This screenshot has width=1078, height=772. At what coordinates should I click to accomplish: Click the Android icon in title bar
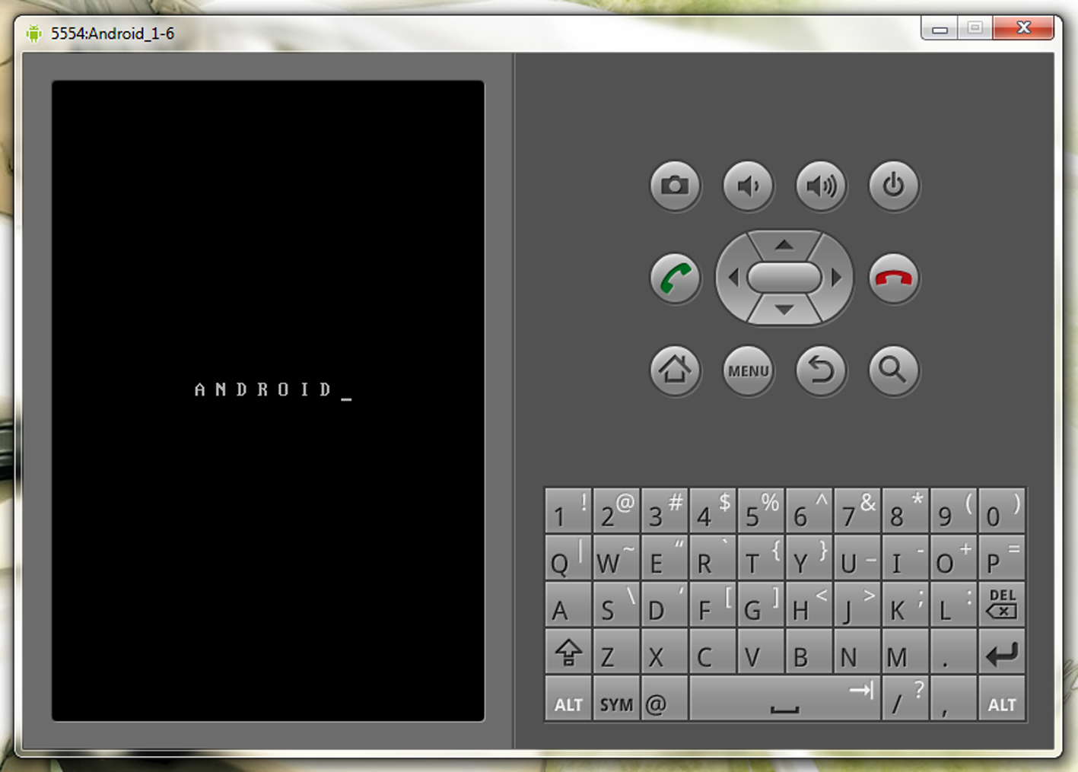33,33
